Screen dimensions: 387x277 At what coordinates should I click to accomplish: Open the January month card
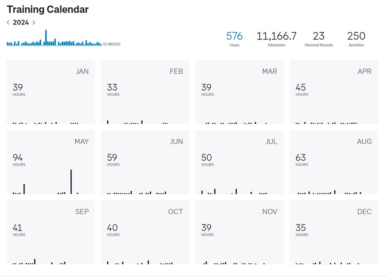pyautogui.click(x=51, y=92)
